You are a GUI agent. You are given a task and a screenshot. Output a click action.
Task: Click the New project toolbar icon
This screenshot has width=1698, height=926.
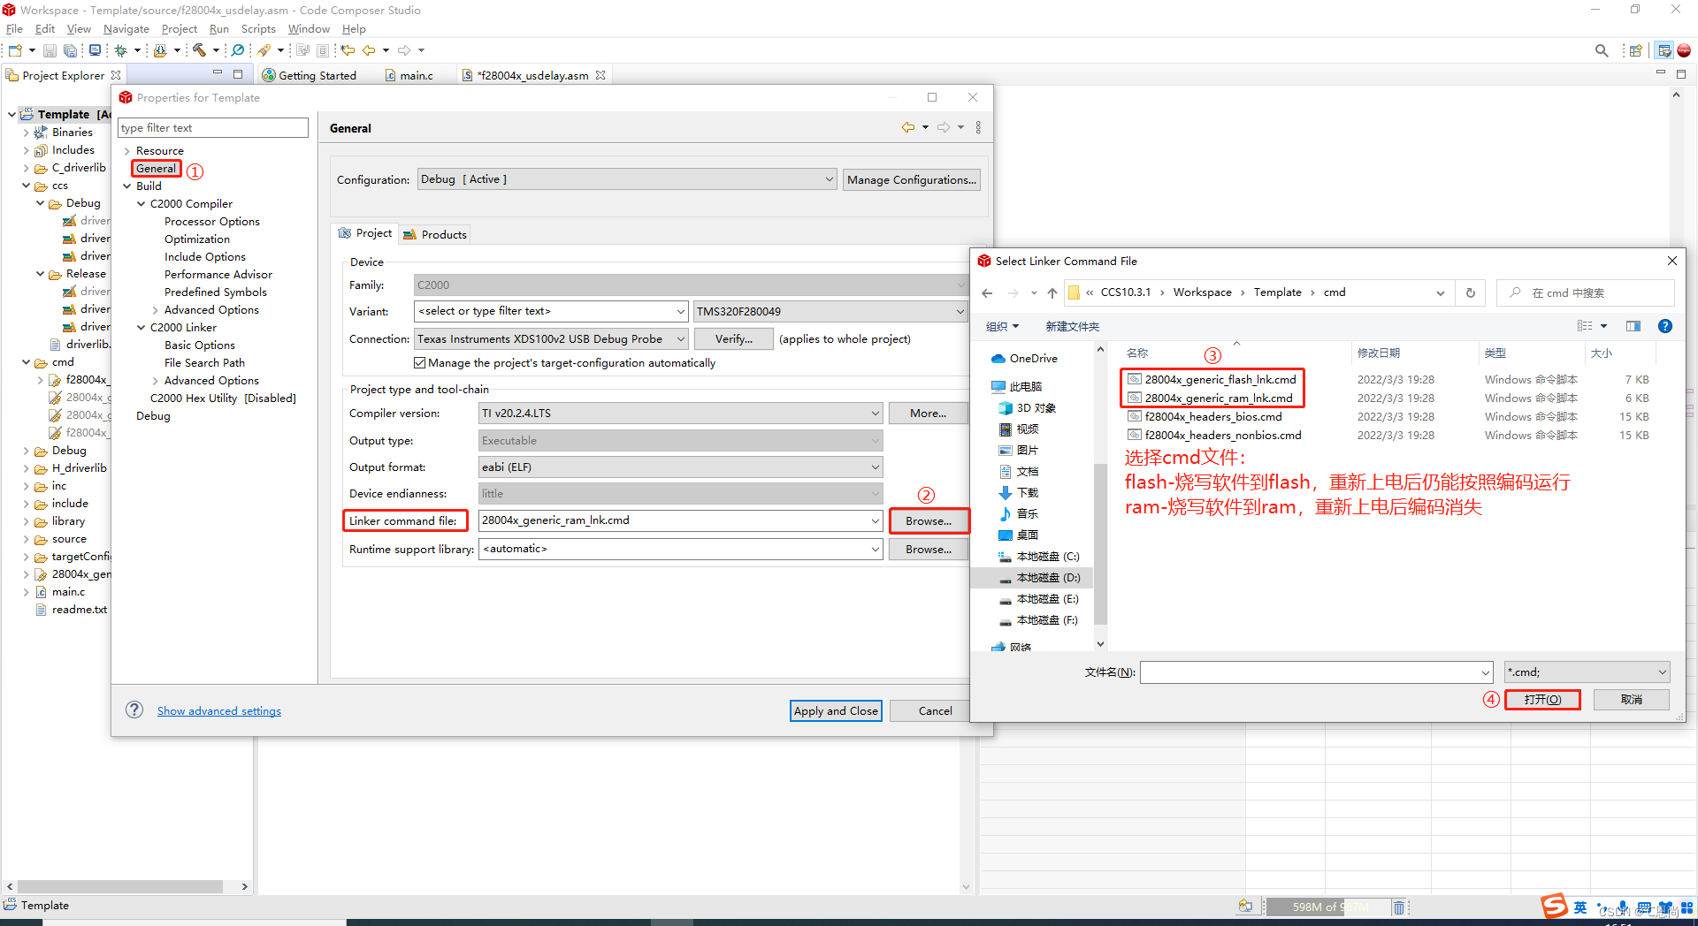(x=15, y=50)
